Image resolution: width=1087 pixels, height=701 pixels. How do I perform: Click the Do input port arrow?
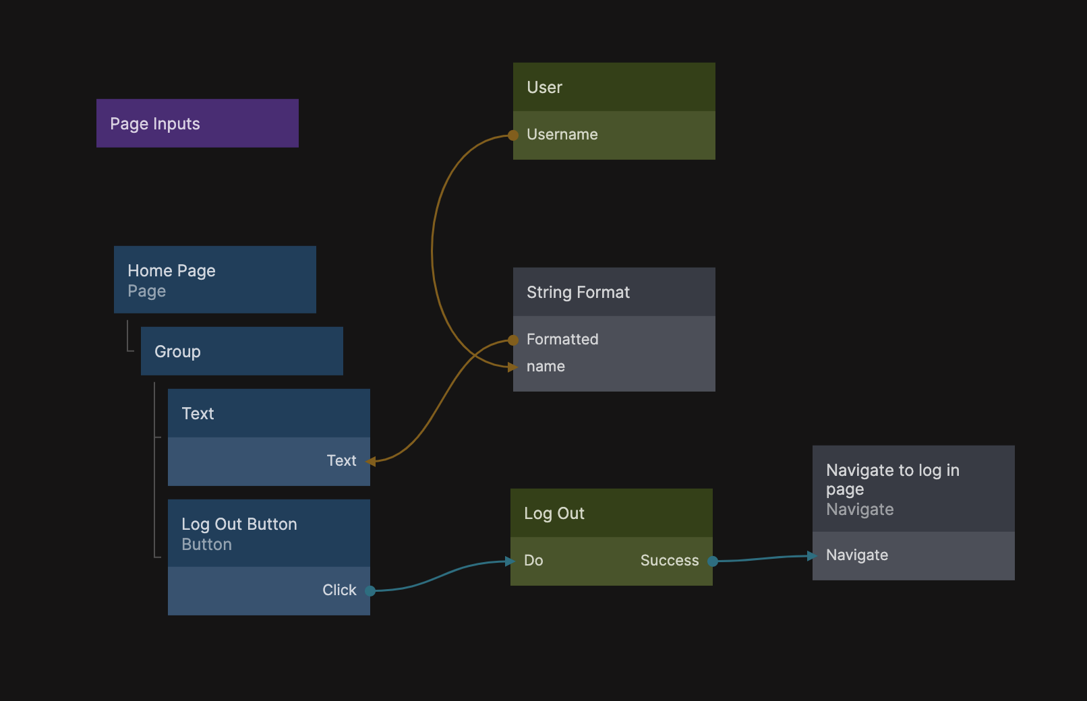pos(510,561)
